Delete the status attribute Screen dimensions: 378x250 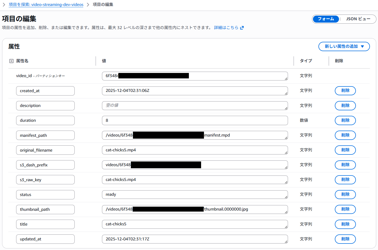coord(345,194)
